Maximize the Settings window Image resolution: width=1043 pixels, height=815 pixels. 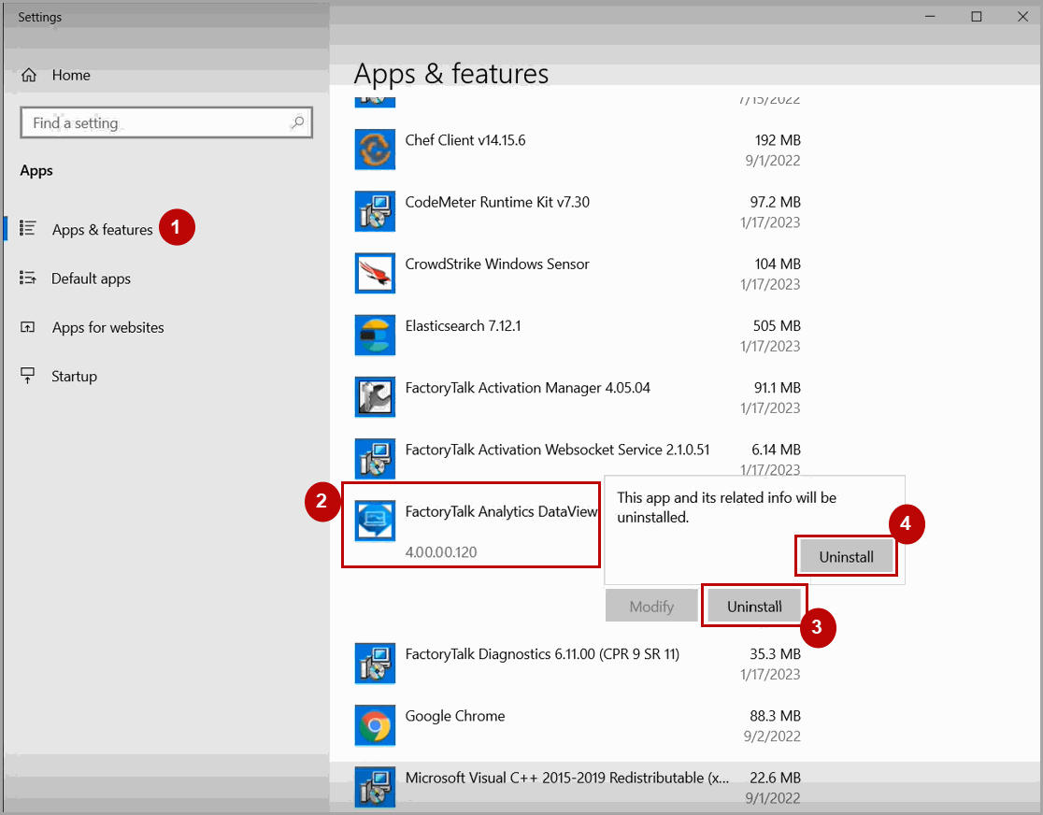977,17
